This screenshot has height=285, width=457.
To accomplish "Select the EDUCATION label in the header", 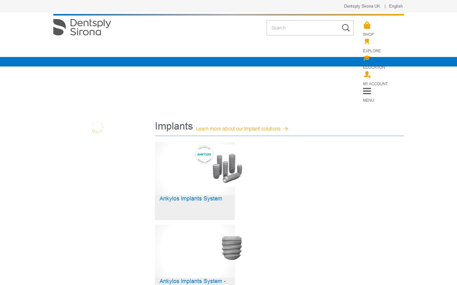I will coord(374,67).
